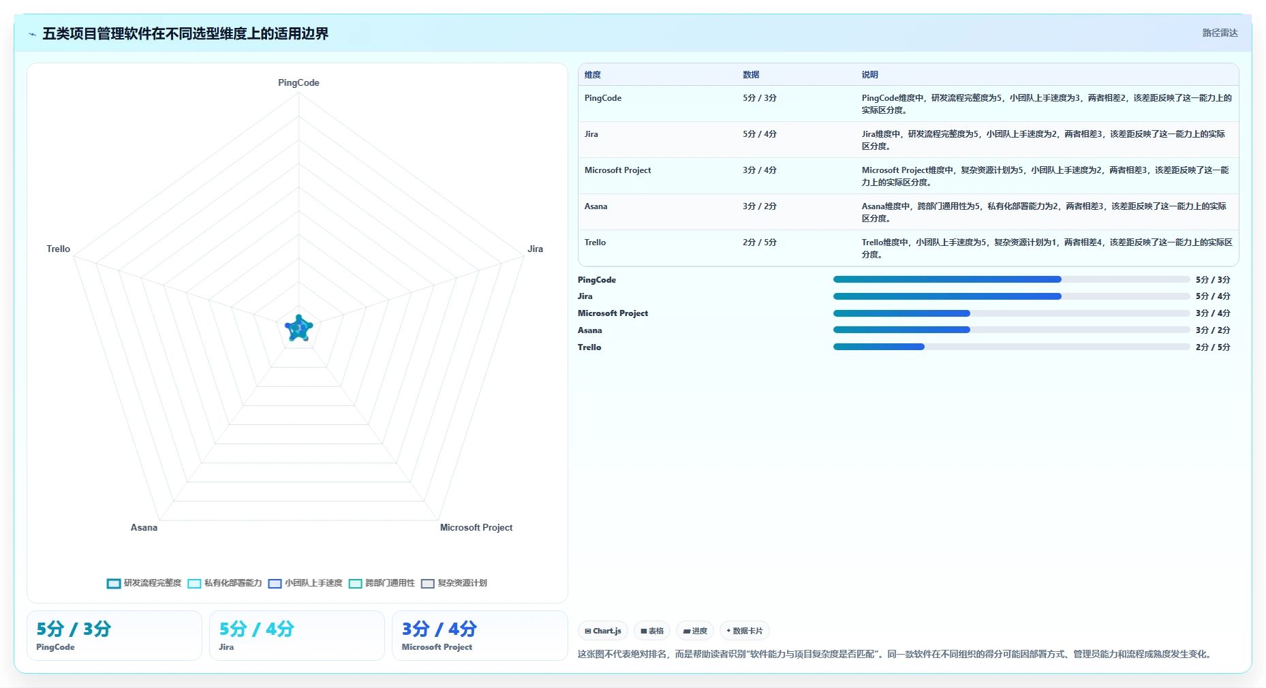Toggle the 研发流程完整度 legend color box
This screenshot has height=688, width=1266.
pos(114,583)
